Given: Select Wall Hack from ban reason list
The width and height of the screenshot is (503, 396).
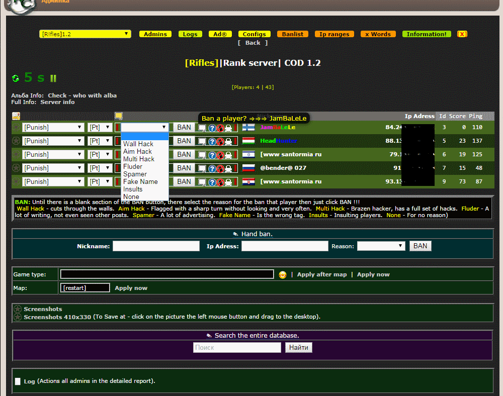Looking at the screenshot, I should point(138,144).
